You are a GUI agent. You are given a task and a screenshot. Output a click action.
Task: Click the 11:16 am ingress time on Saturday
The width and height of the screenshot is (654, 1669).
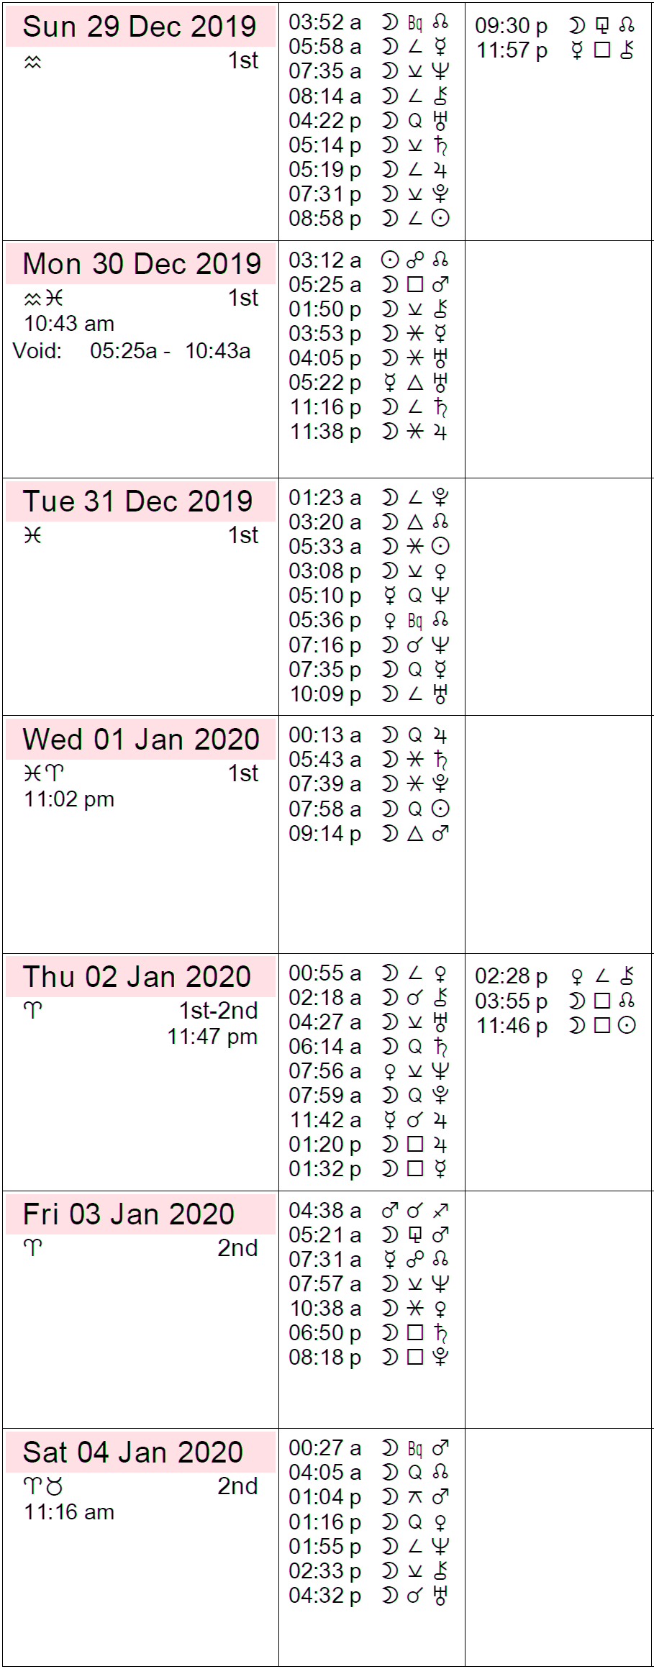[69, 1512]
